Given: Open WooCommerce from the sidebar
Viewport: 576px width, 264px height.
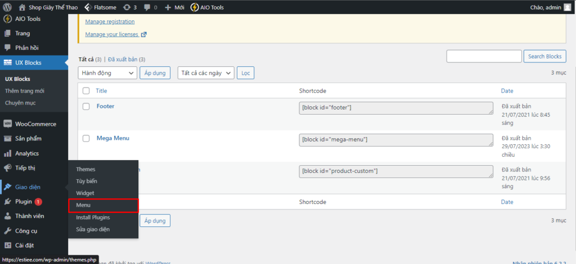Looking at the screenshot, I should pyautogui.click(x=35, y=124).
